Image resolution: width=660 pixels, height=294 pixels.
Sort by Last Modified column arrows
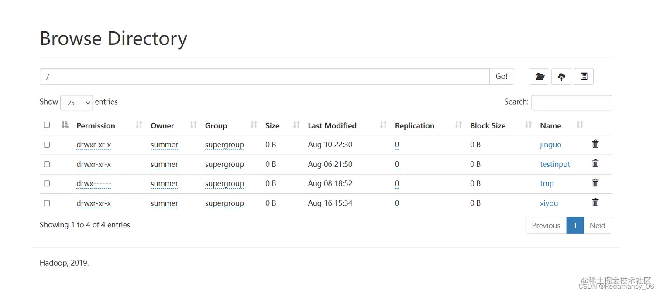(383, 125)
